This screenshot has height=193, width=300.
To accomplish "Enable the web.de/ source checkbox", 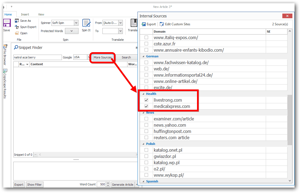I will [x=146, y=69].
